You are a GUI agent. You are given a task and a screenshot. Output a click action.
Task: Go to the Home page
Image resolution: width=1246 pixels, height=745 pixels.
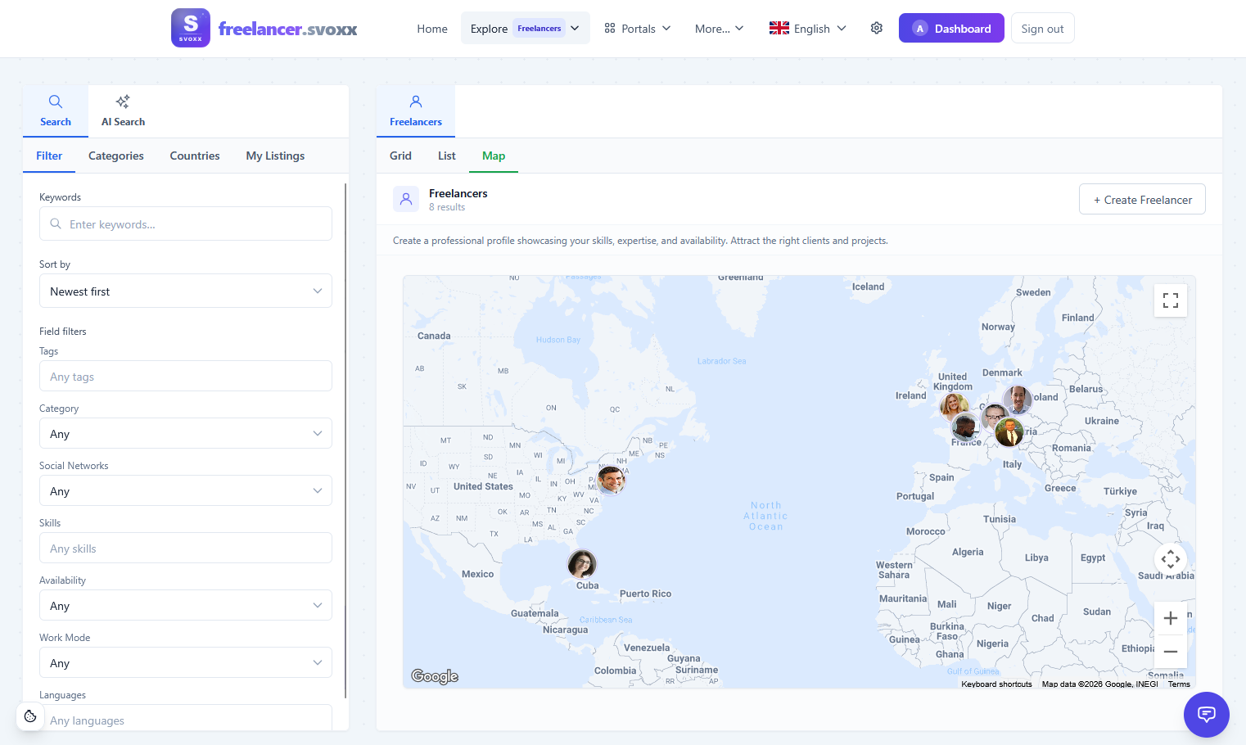click(x=432, y=28)
